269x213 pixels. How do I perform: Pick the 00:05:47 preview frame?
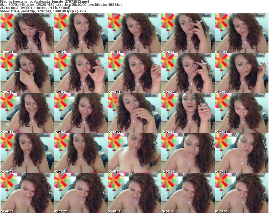coord(242,113)
